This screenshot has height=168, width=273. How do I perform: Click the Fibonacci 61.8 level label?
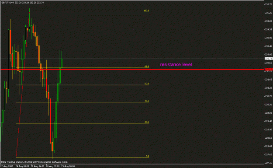[x=147, y=66]
